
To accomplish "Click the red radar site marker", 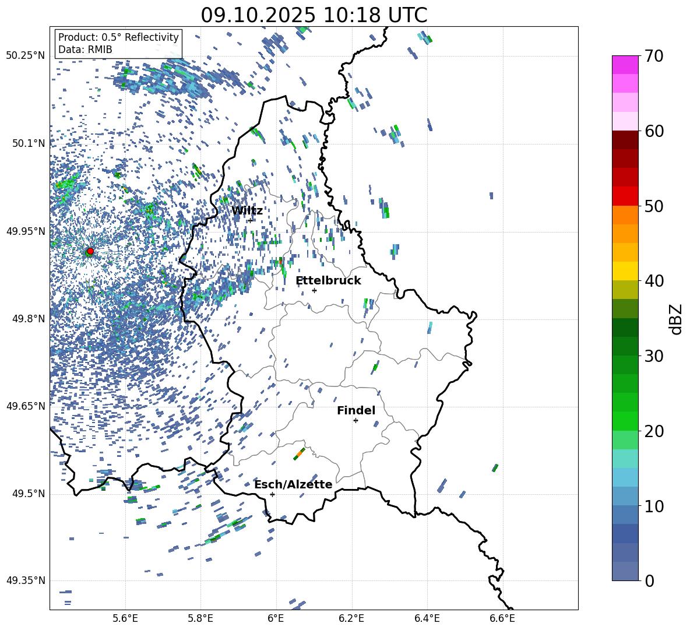I will [90, 251].
